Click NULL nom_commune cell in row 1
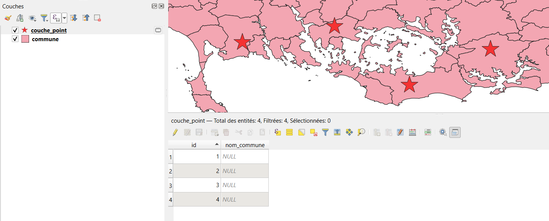This screenshot has width=549, height=221. point(245,157)
